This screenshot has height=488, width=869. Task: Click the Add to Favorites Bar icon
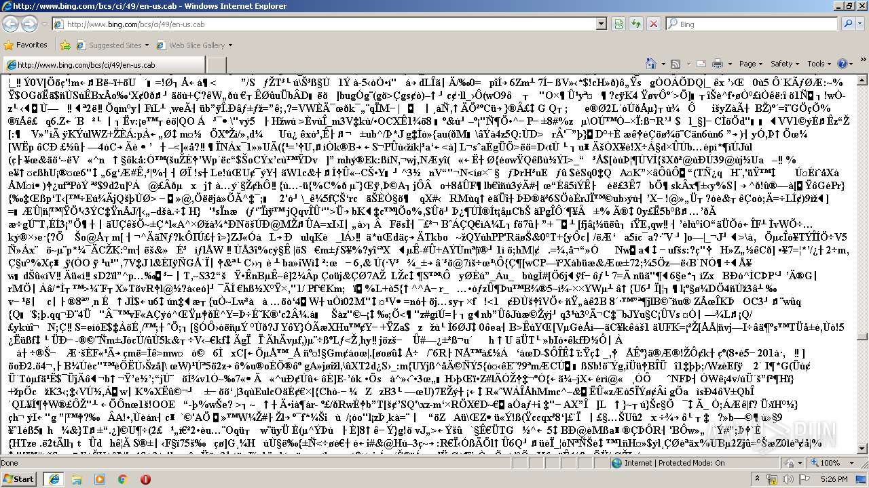[65, 45]
